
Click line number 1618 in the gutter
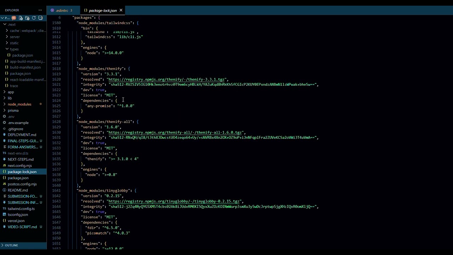[x=56, y=69]
